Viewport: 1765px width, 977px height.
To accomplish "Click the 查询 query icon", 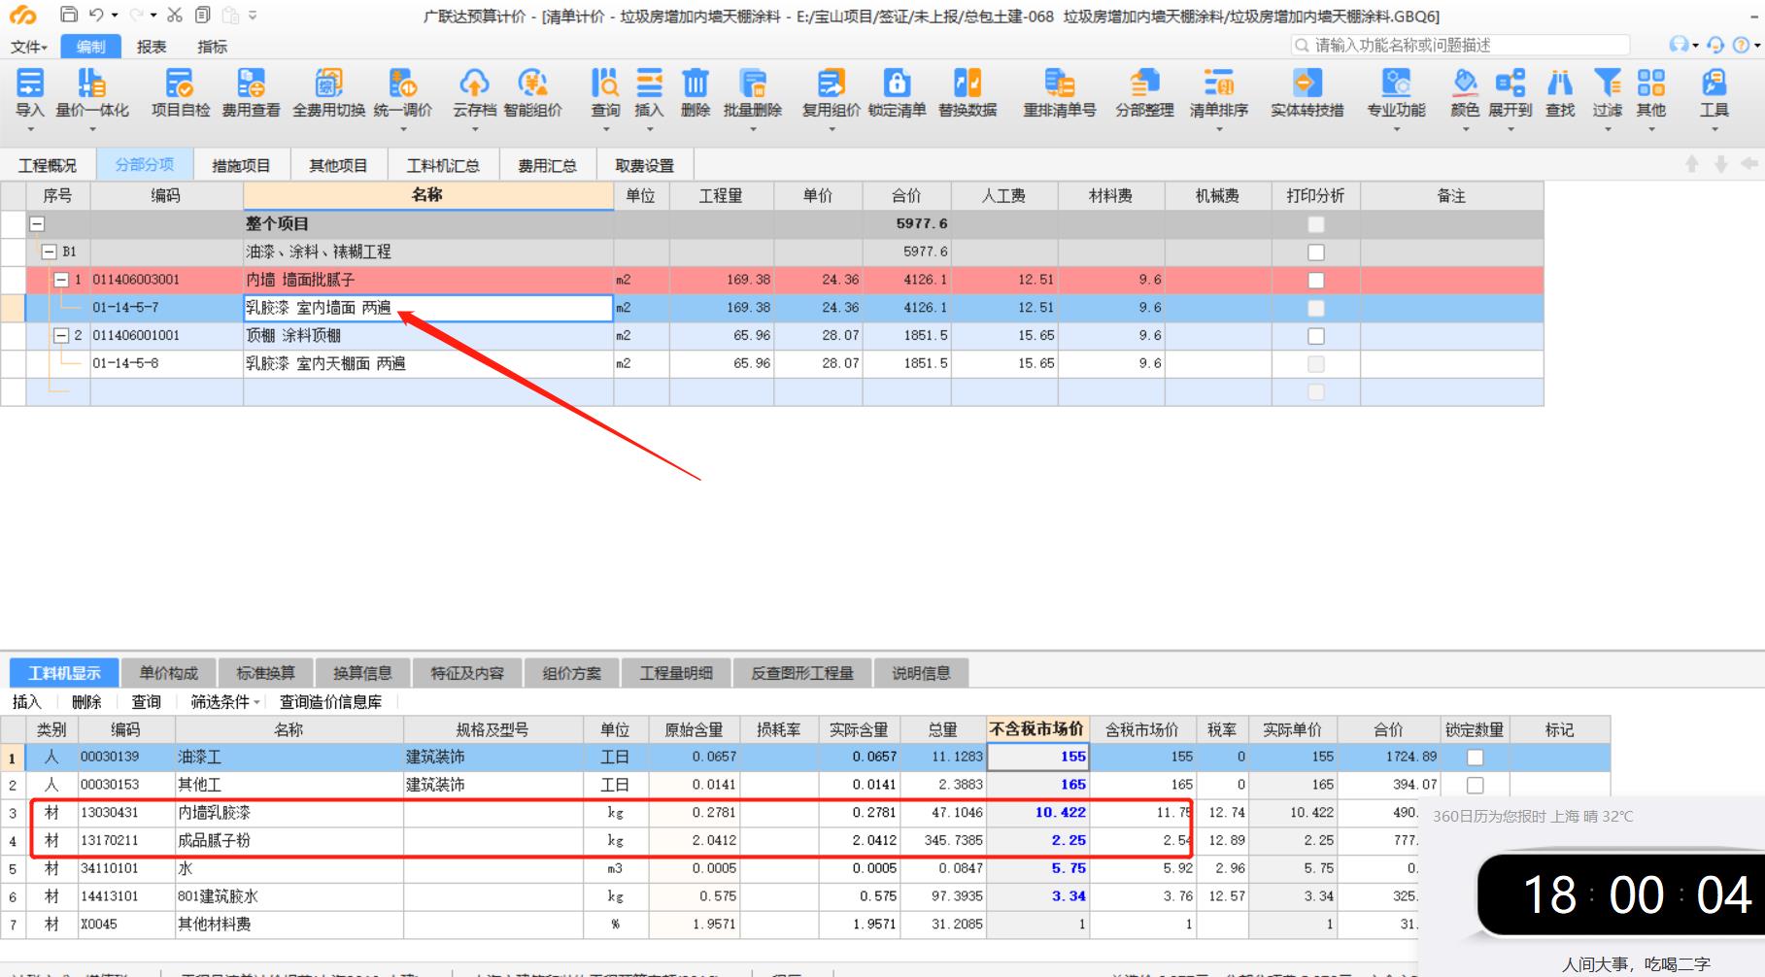I will tap(605, 84).
